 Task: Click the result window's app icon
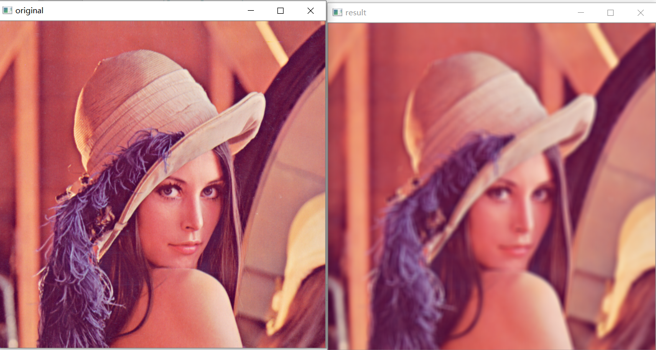point(337,12)
